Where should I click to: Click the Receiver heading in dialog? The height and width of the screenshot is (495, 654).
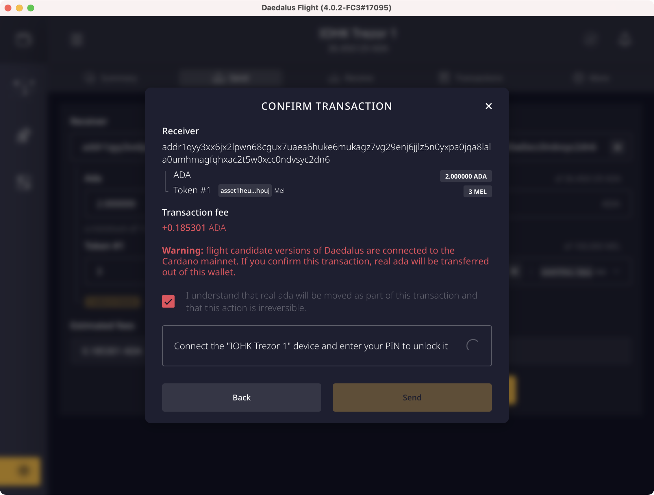180,131
